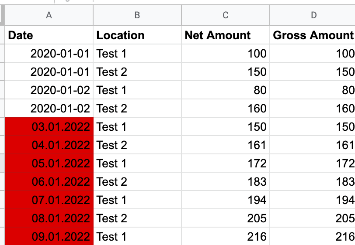Select Gross Amount cell with value 183
This screenshot has height=245, width=355.
pyautogui.click(x=313, y=181)
